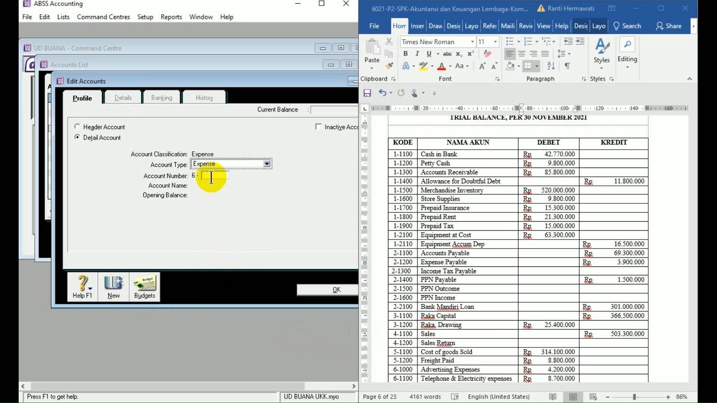Click the zoom out minus button
717x403 pixels.
[x=608, y=397]
